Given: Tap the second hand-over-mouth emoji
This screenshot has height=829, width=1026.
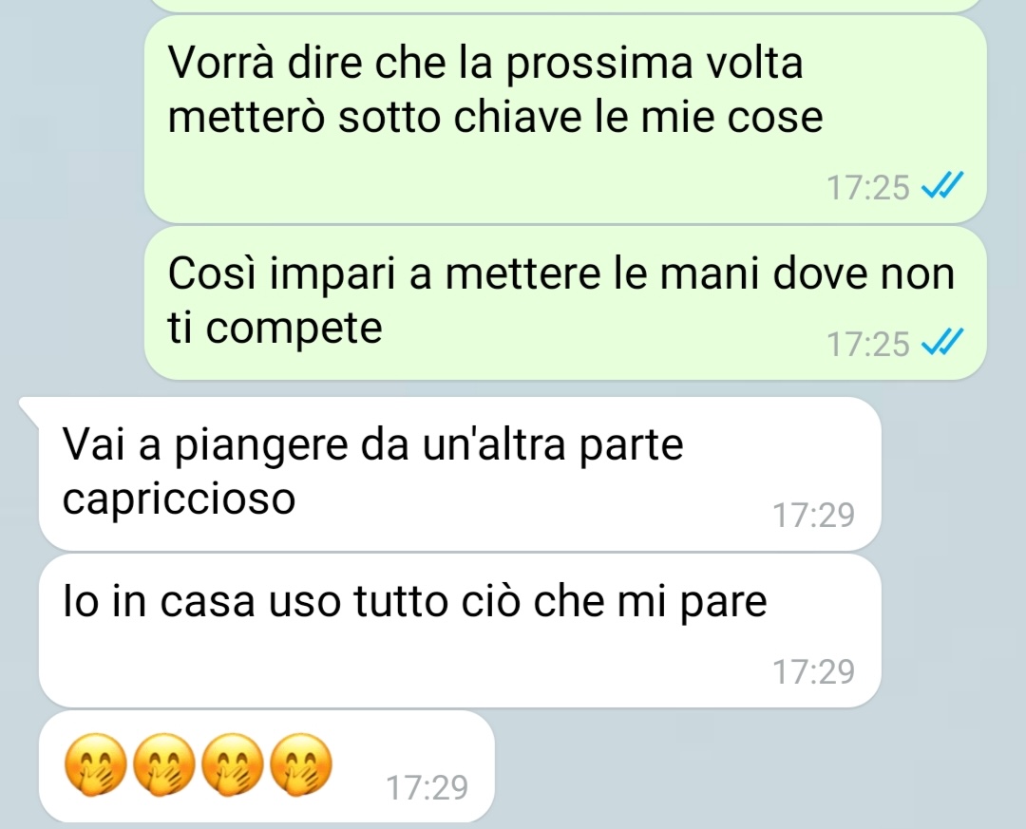Looking at the screenshot, I should [164, 763].
